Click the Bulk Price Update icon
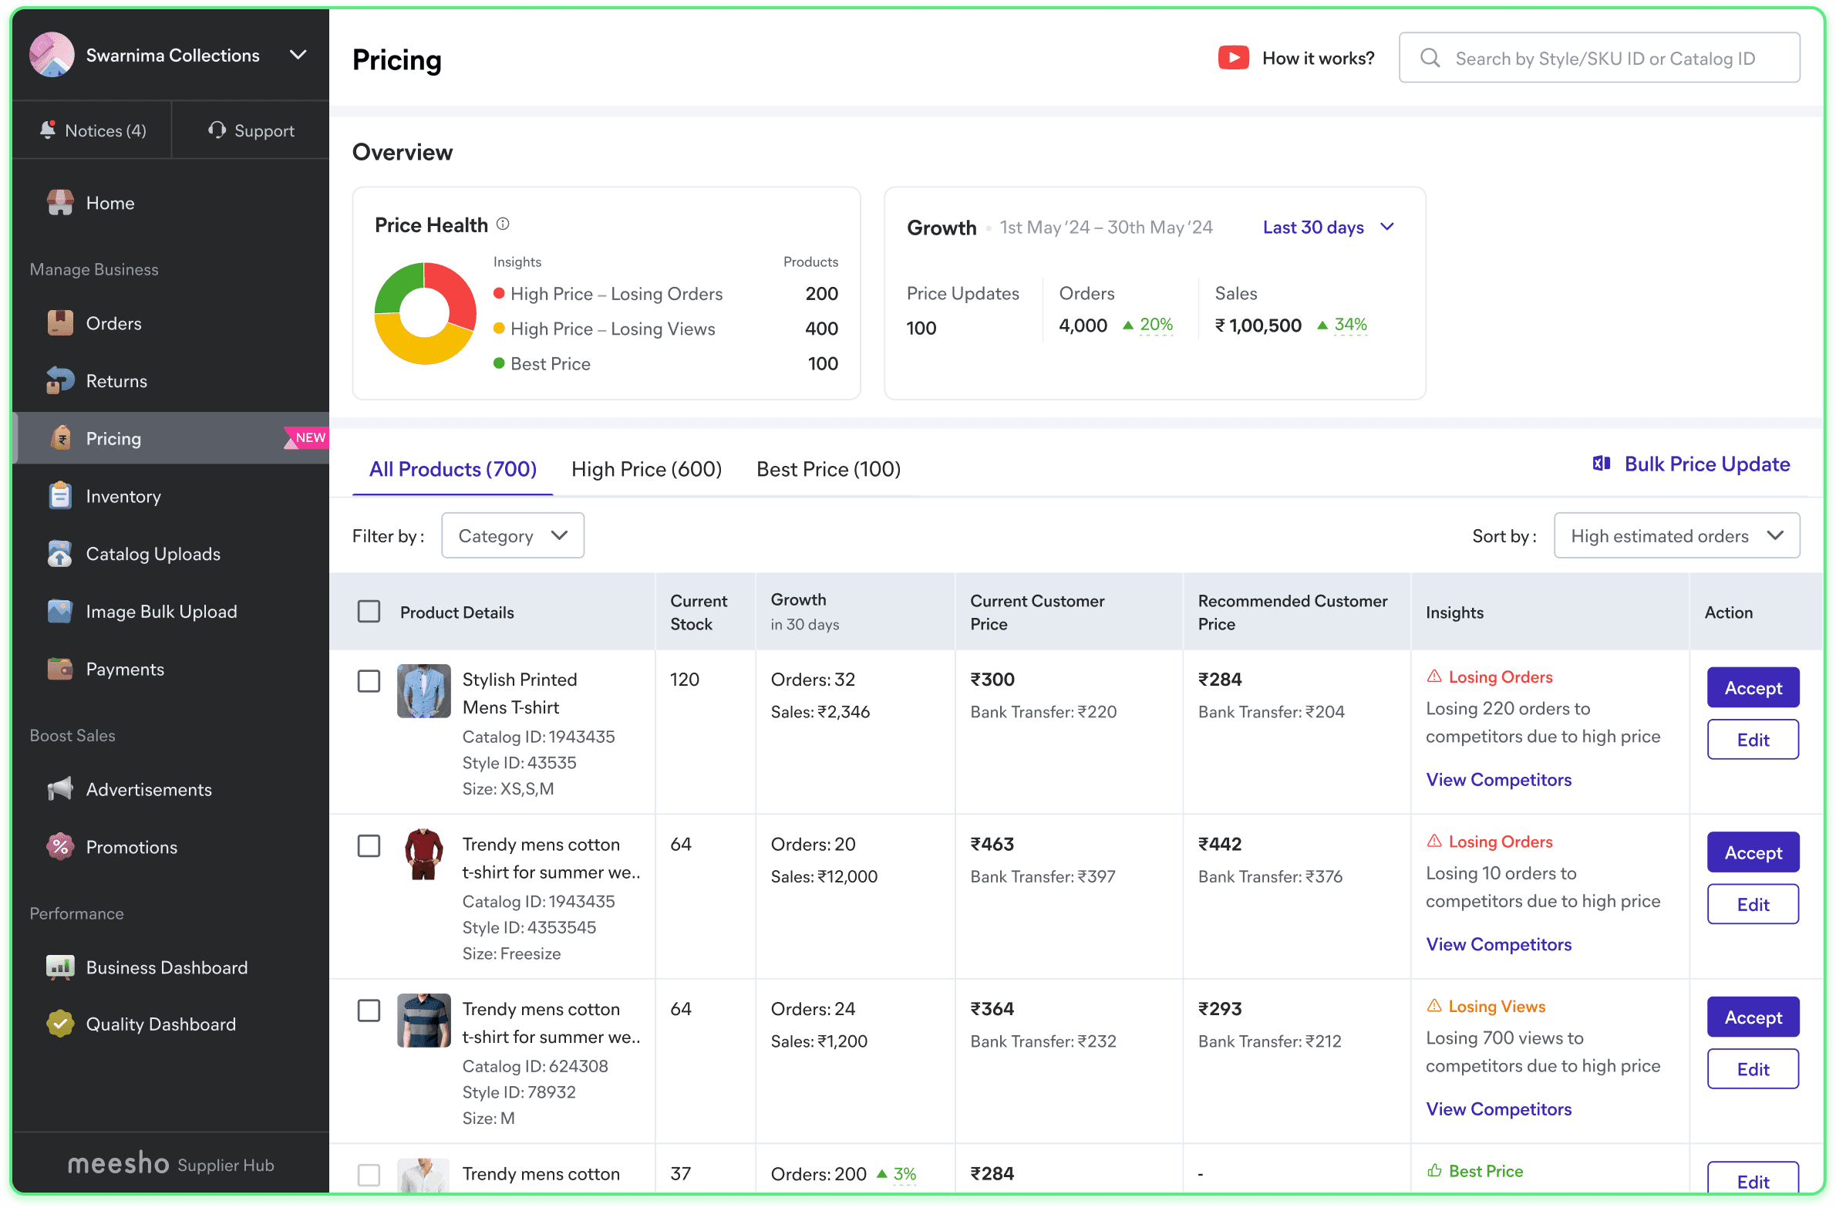1836x1208 pixels. tap(1602, 463)
